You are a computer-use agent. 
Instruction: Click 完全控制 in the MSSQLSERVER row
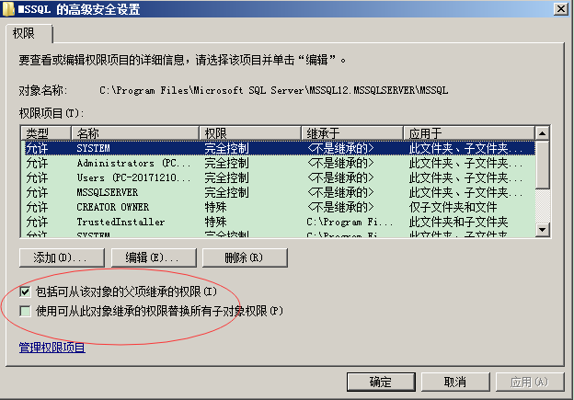[226, 192]
